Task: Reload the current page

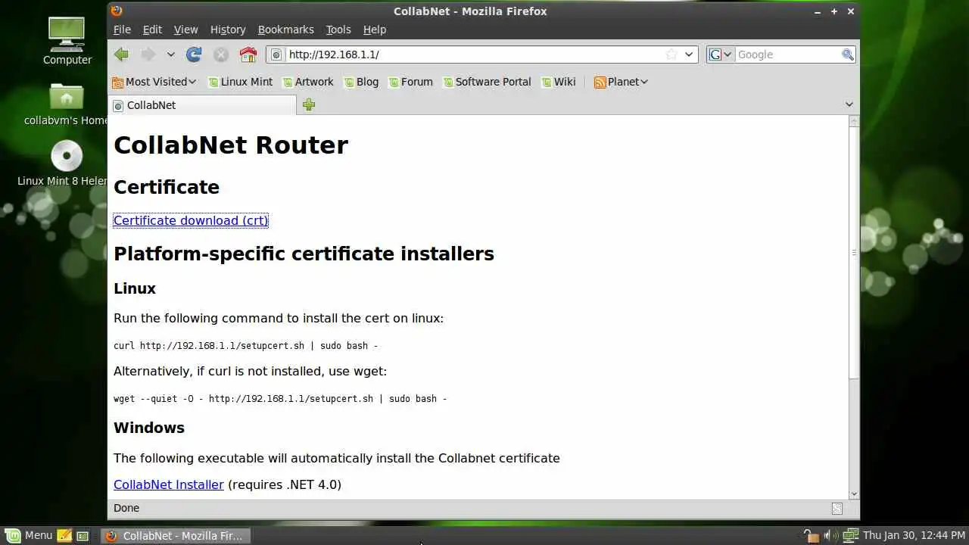Action: [x=194, y=54]
